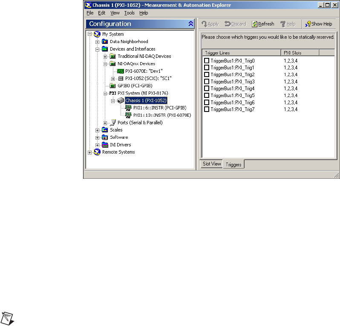Open the Edit menu
Image resolution: width=340 pixels, height=326 pixels.
101,13
